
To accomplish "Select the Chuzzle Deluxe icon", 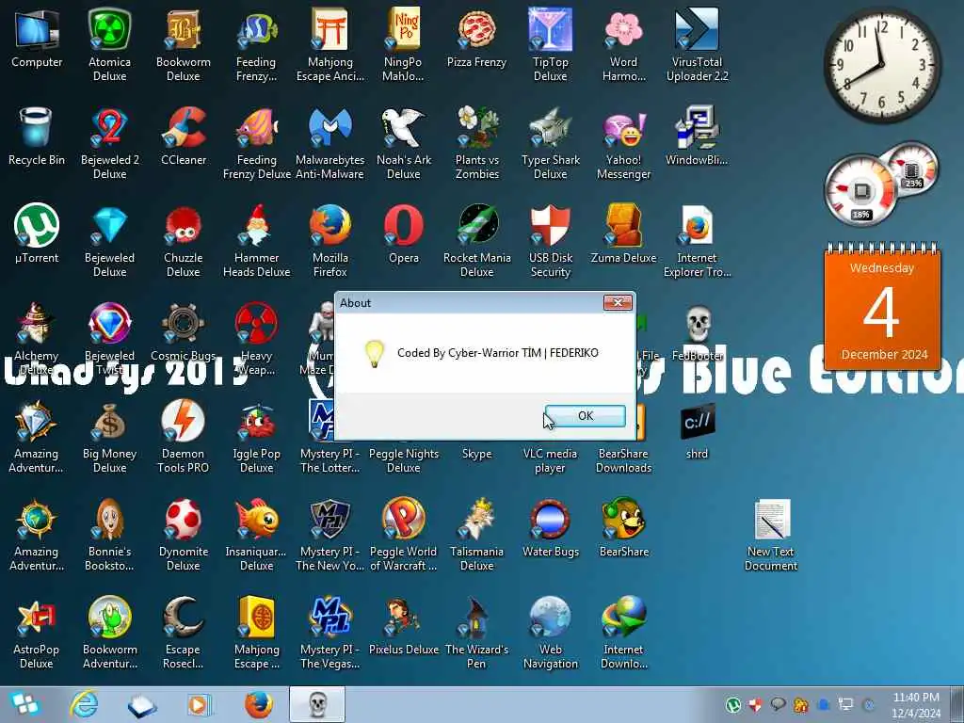I will (184, 241).
